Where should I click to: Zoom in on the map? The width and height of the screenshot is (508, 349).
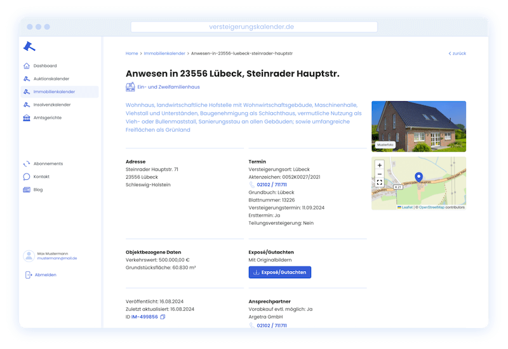380,165
